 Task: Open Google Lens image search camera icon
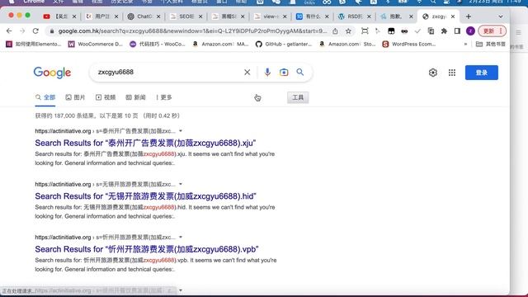point(284,72)
